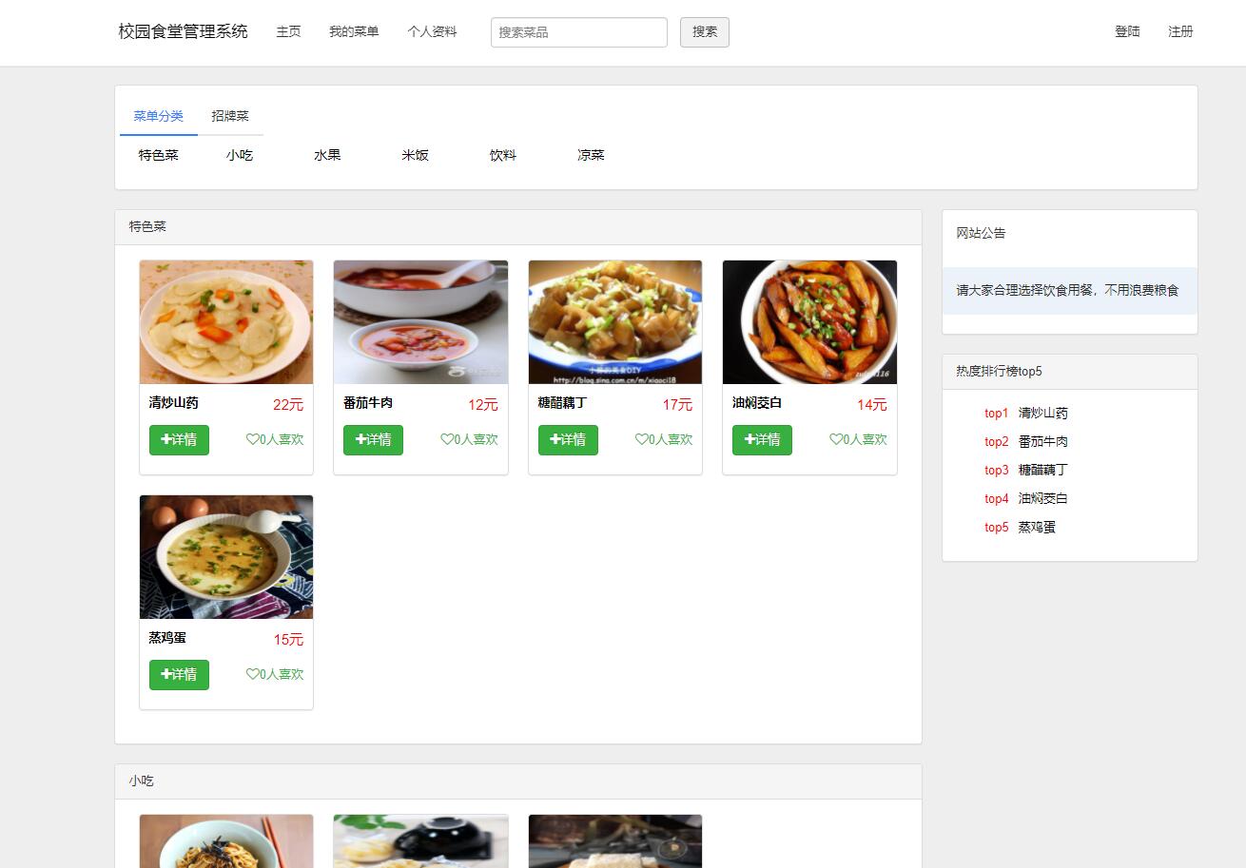Click the heart icon beside 0人喜欢 for 糖醋藕丁

point(642,439)
